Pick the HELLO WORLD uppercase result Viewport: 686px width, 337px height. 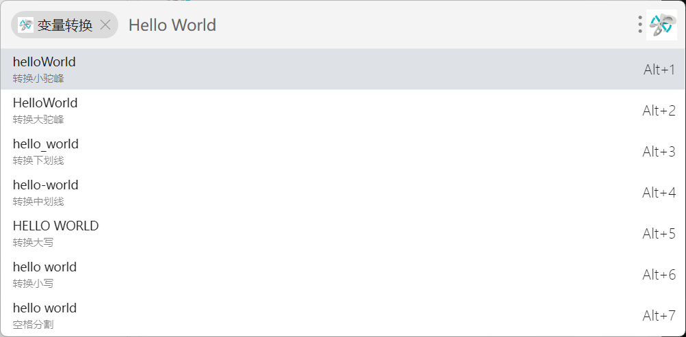55,232
